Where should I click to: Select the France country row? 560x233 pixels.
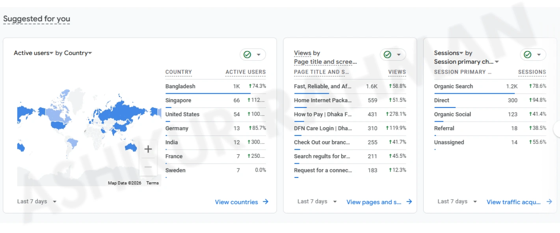[x=216, y=156]
